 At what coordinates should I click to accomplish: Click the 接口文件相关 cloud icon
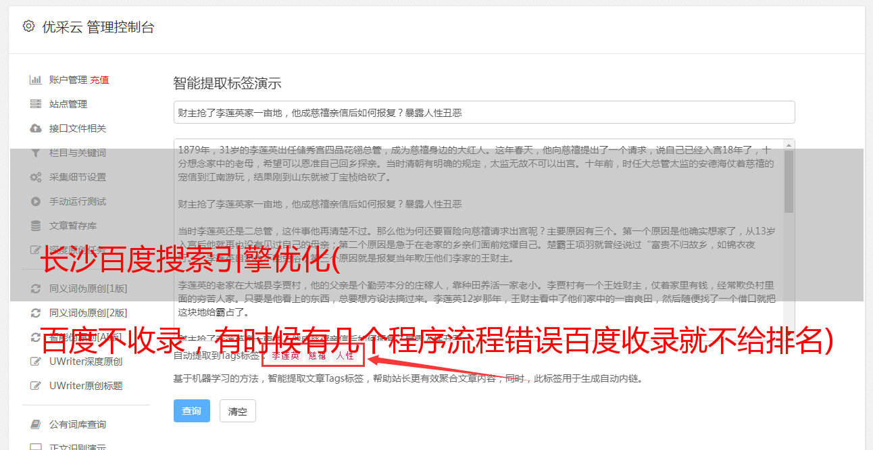tap(36, 128)
